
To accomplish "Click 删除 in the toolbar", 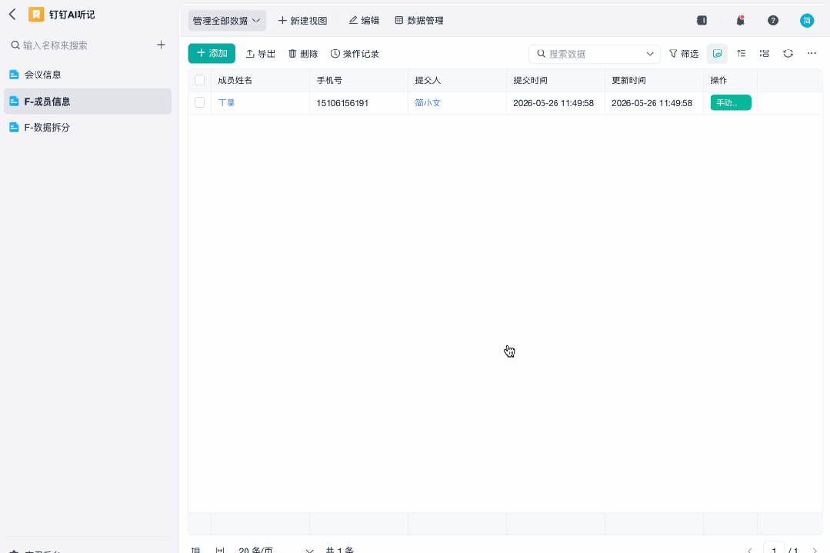I will click(303, 54).
